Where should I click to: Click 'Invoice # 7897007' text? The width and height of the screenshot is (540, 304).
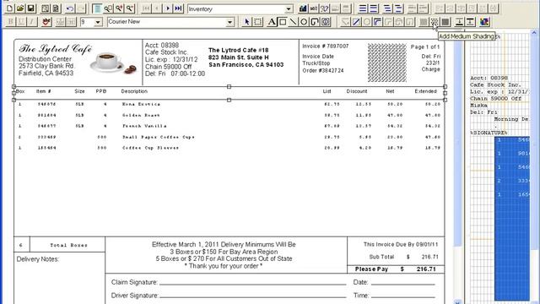coord(326,46)
